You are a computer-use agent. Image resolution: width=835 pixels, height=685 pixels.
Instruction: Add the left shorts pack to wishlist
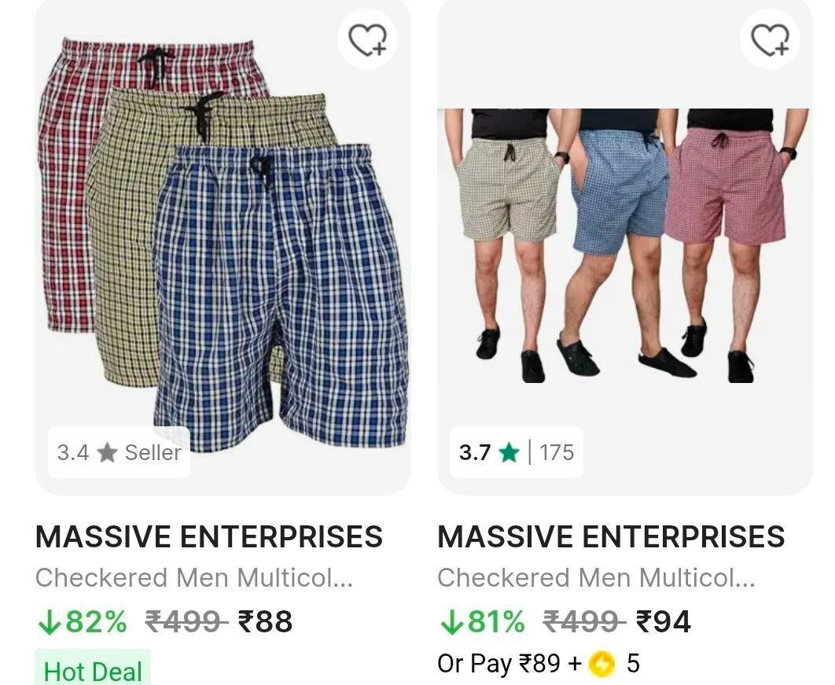(x=366, y=39)
